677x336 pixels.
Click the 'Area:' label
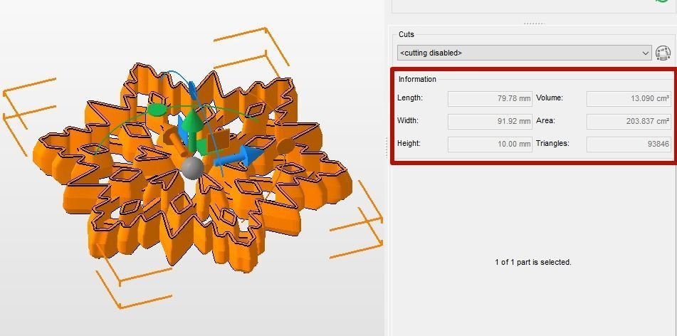[545, 121]
